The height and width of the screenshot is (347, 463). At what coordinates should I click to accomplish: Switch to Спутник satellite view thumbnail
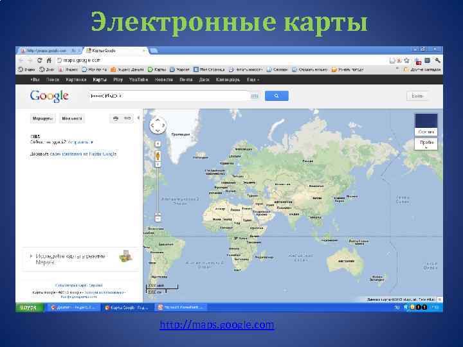(426, 124)
